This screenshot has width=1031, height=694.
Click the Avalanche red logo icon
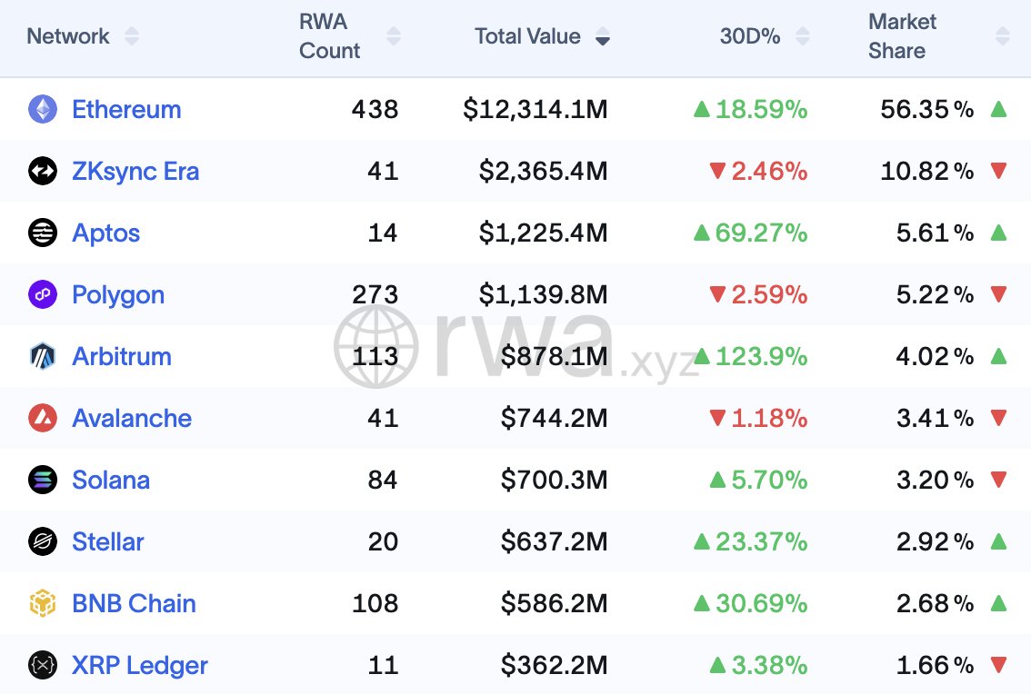click(x=42, y=419)
